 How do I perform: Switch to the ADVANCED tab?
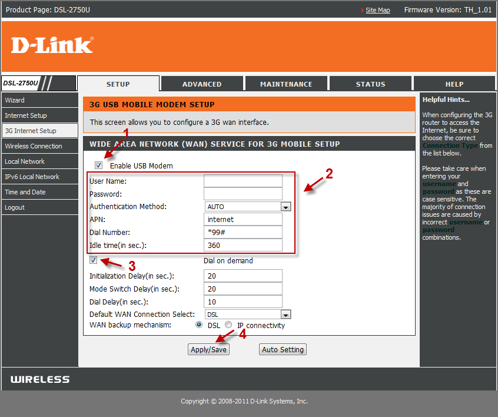click(x=202, y=84)
